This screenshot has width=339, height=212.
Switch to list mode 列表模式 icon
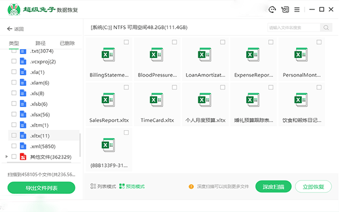(x=93, y=186)
